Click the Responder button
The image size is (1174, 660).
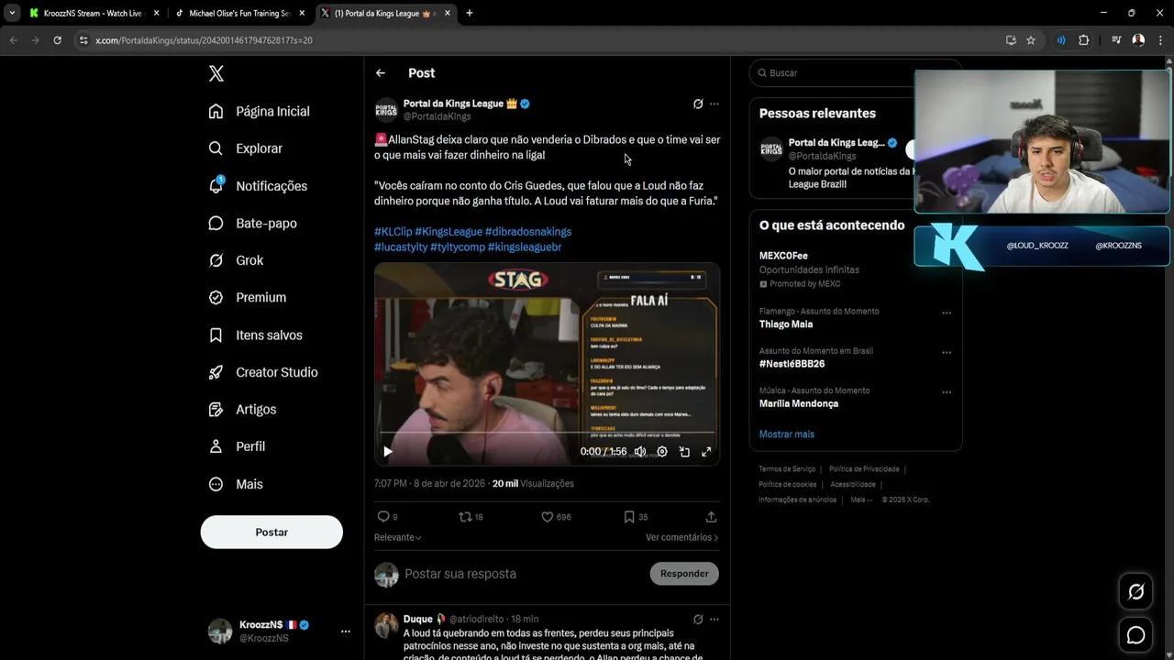(x=684, y=574)
